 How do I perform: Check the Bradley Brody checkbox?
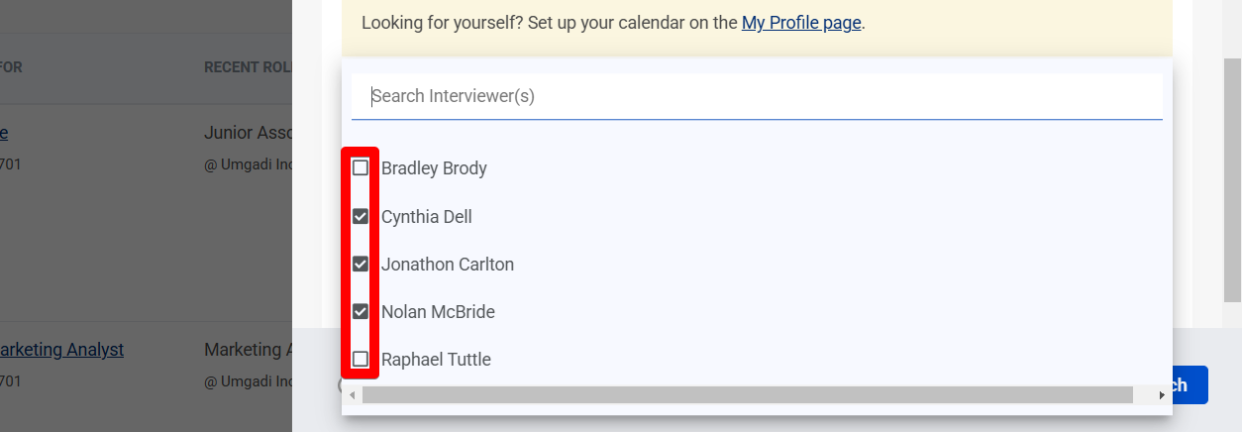coord(361,168)
